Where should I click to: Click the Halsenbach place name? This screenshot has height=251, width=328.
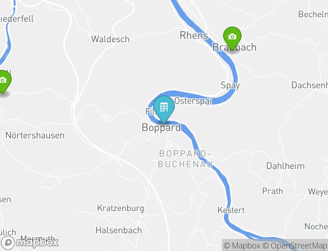pyautogui.click(x=119, y=230)
